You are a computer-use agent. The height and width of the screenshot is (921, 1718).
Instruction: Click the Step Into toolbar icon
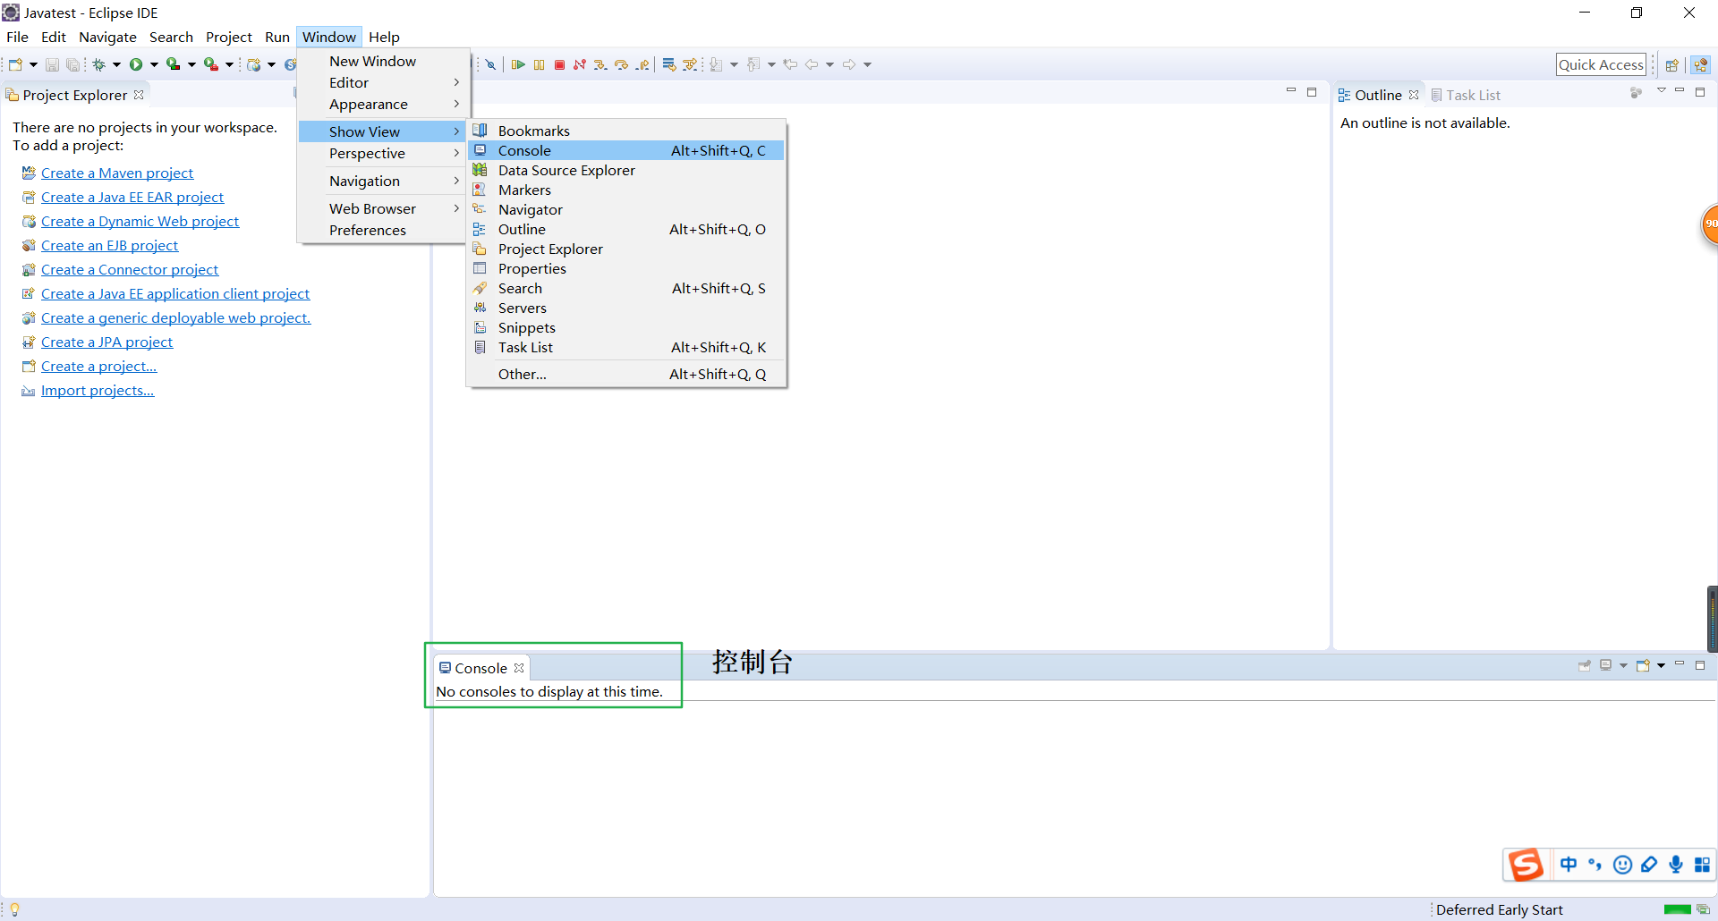pos(600,64)
